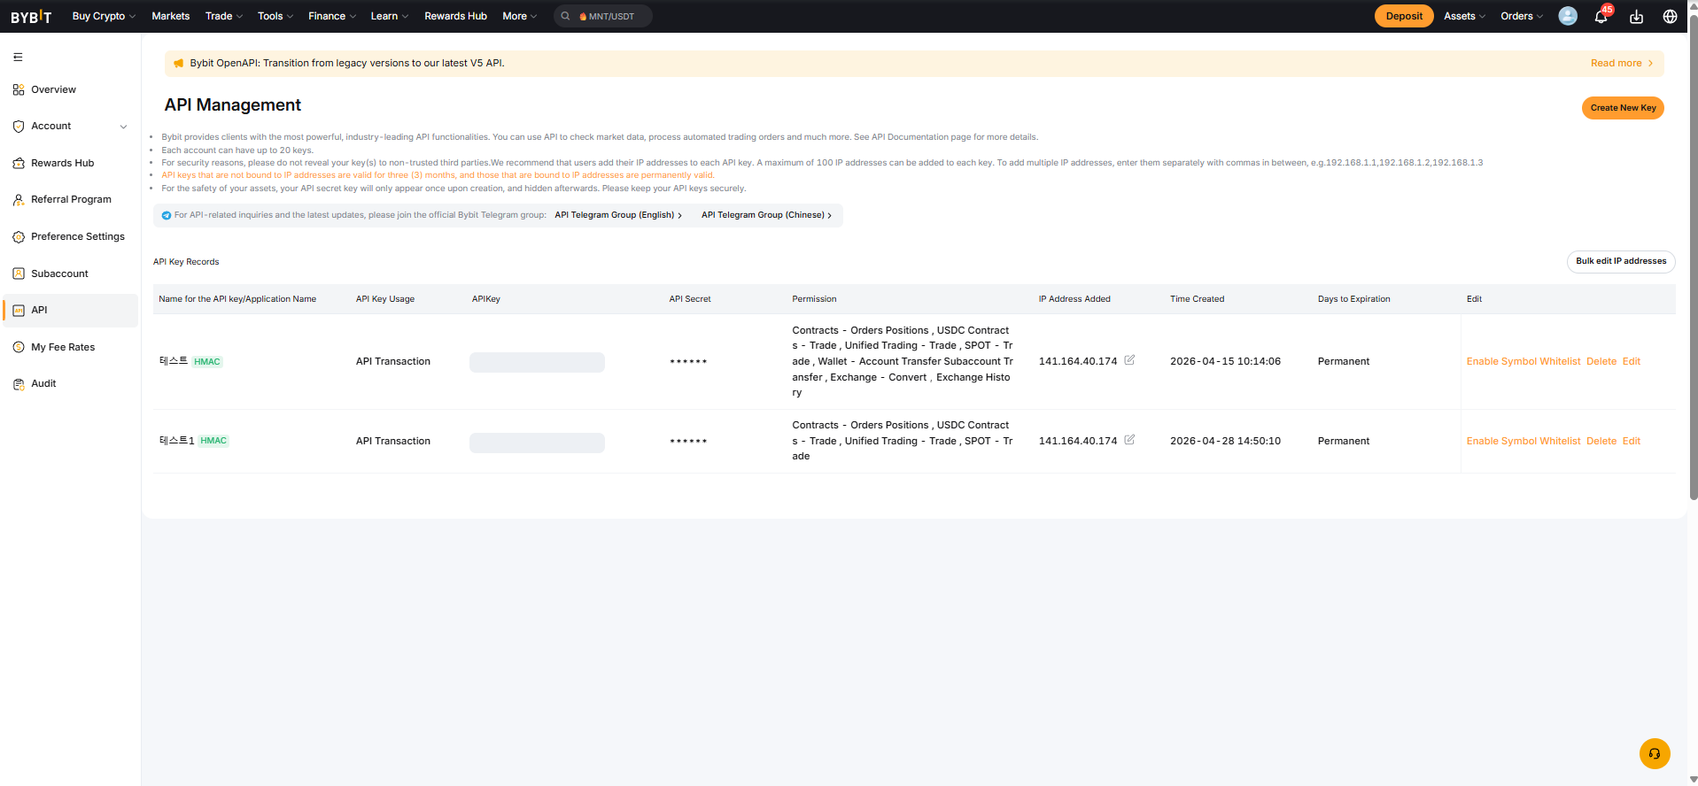Delete the 테스트1 API key
1698x786 pixels.
click(1601, 441)
